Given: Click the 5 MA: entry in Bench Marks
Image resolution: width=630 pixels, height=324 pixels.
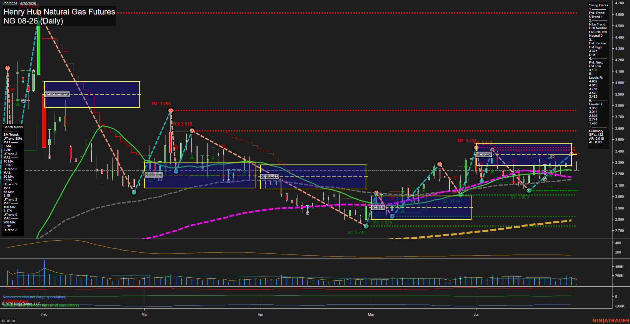Looking at the screenshot, I should pyautogui.click(x=8, y=146).
